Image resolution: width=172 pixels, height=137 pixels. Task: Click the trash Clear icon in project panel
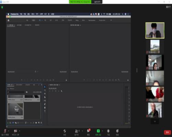point(41,123)
